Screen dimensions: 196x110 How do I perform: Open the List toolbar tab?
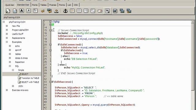[x=69, y=5]
